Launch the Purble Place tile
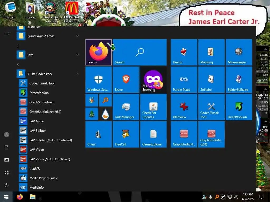 click(x=184, y=80)
